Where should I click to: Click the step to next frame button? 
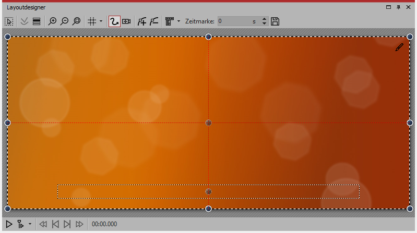point(67,224)
